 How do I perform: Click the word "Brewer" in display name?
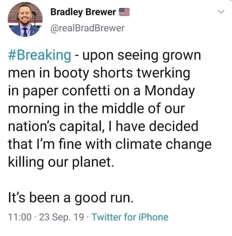101,12
